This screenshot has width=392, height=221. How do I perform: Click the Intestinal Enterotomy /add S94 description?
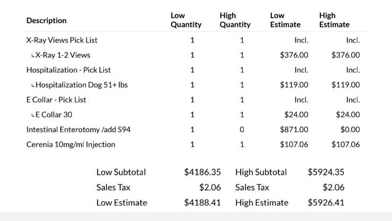click(x=79, y=130)
